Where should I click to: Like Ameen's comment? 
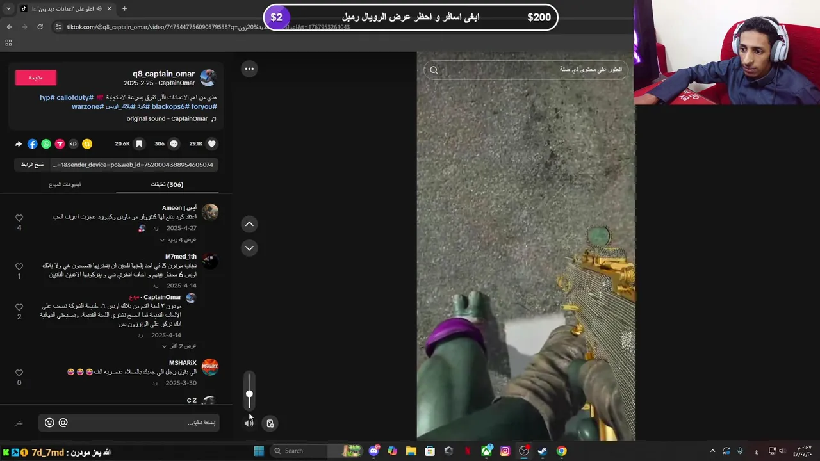point(19,218)
